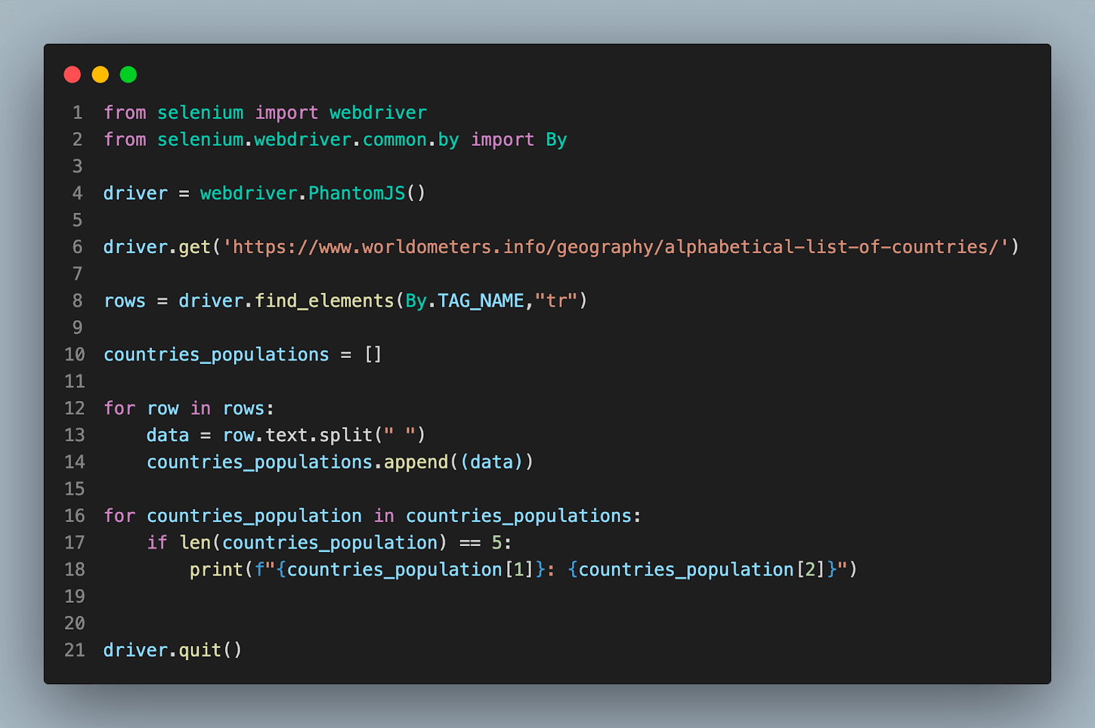Click the PhantomJS function call
This screenshot has height=728, width=1095.
point(356,193)
